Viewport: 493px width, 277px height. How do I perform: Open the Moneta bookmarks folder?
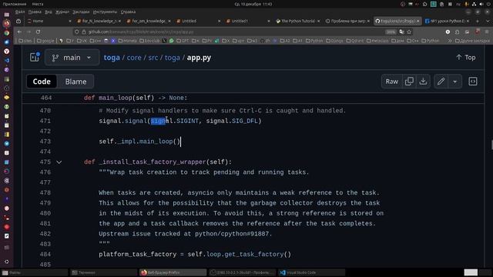tap(127, 41)
